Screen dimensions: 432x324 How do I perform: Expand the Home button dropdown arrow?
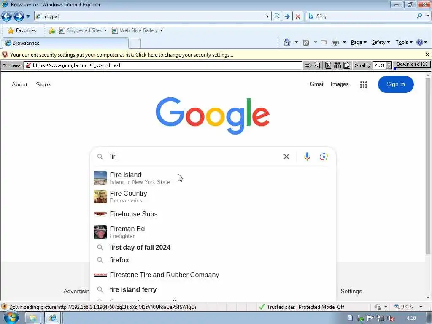pos(296,42)
